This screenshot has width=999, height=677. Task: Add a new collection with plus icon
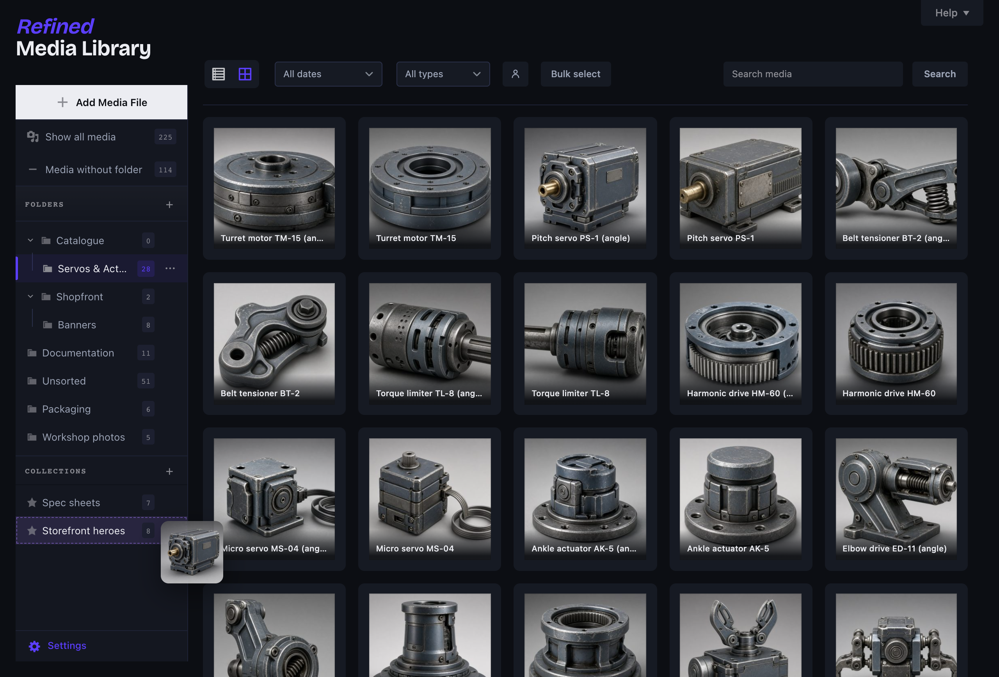point(169,471)
